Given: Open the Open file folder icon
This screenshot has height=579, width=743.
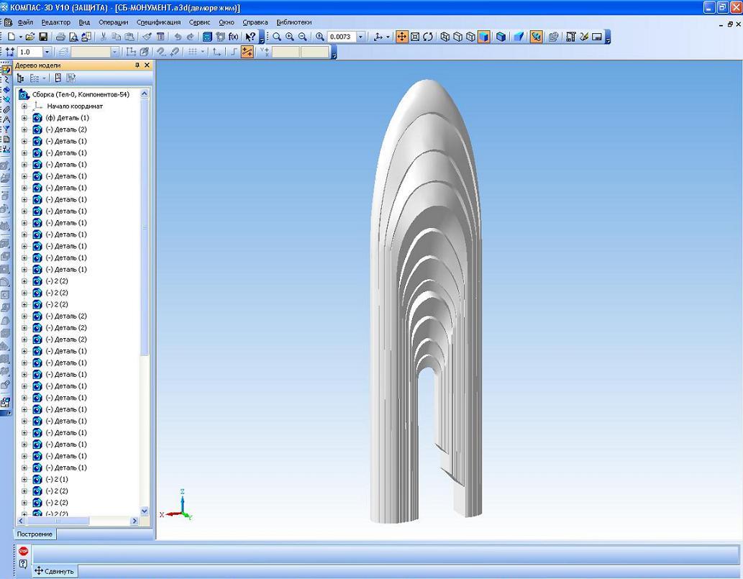Looking at the screenshot, I should (29, 37).
